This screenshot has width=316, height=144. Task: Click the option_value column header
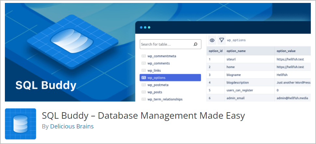(x=293, y=51)
